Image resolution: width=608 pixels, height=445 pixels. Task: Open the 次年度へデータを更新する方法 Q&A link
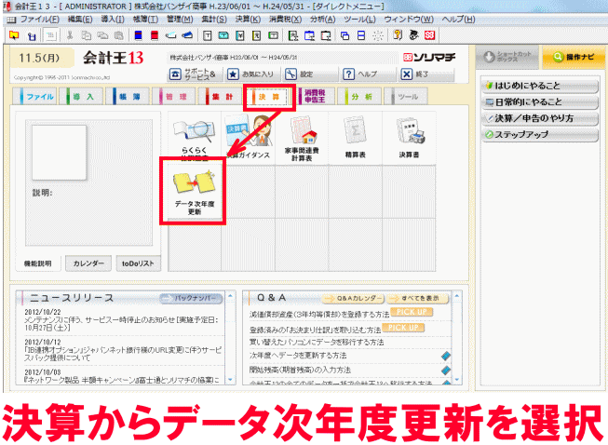tap(296, 355)
